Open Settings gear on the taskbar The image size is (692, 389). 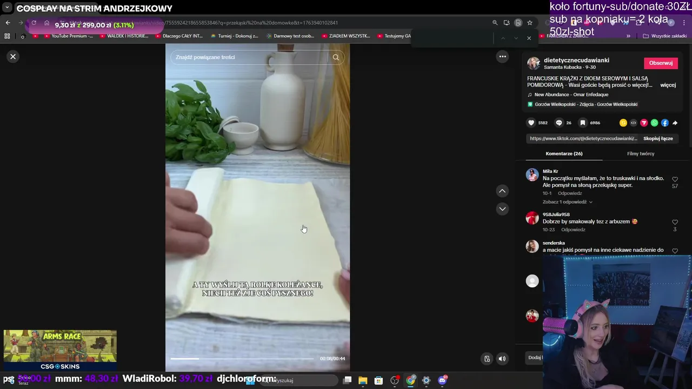point(426,380)
